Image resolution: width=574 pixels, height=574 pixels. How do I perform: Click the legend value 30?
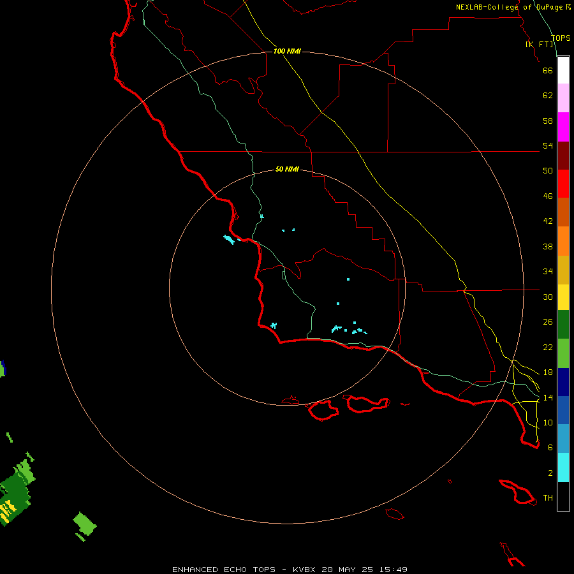pyautogui.click(x=548, y=297)
